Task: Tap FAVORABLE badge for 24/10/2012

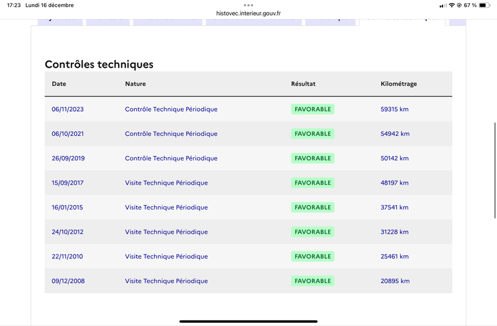Action: click(x=312, y=232)
